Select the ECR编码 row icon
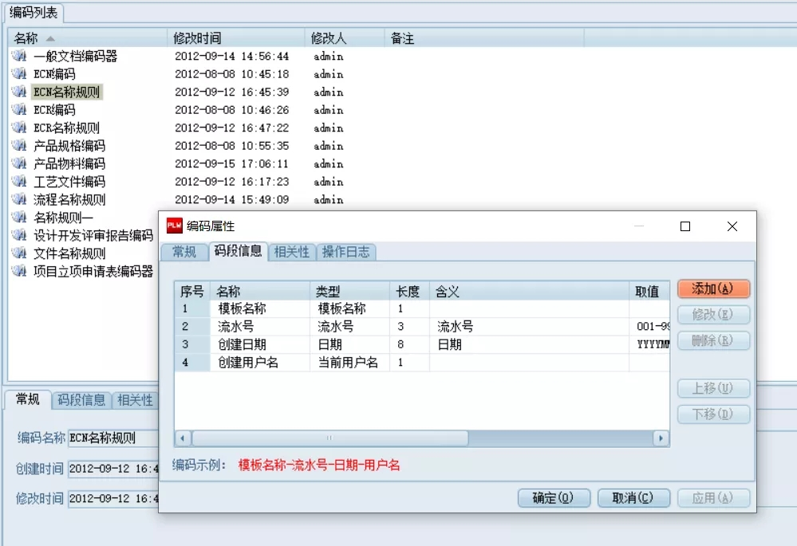This screenshot has width=797, height=546. 19,110
